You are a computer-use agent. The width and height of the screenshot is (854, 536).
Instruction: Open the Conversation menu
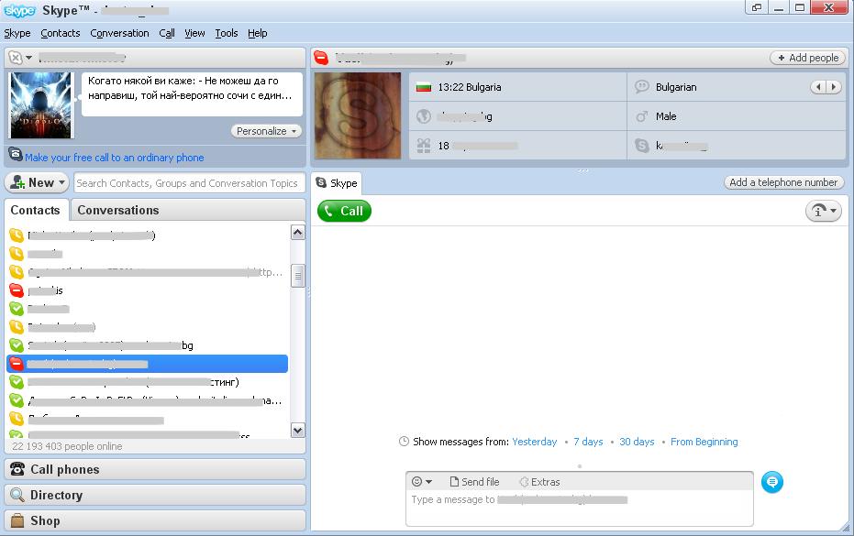(x=120, y=33)
